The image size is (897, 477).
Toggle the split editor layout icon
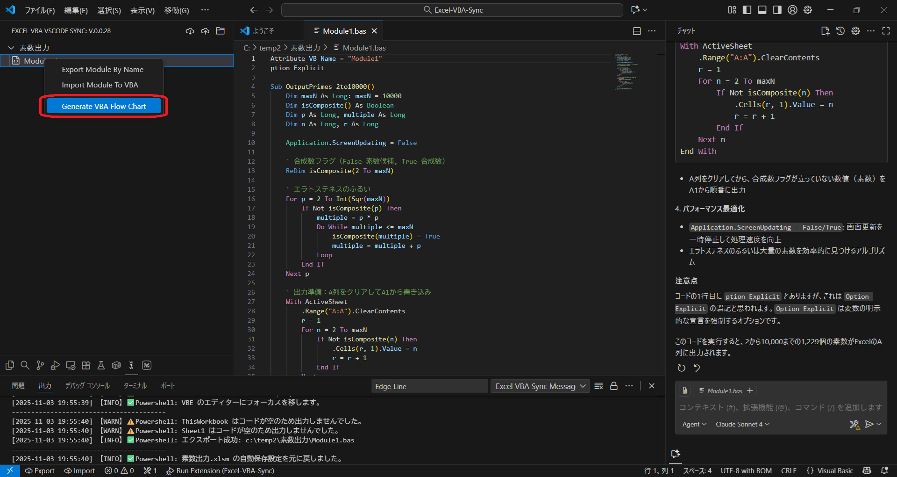click(636, 31)
